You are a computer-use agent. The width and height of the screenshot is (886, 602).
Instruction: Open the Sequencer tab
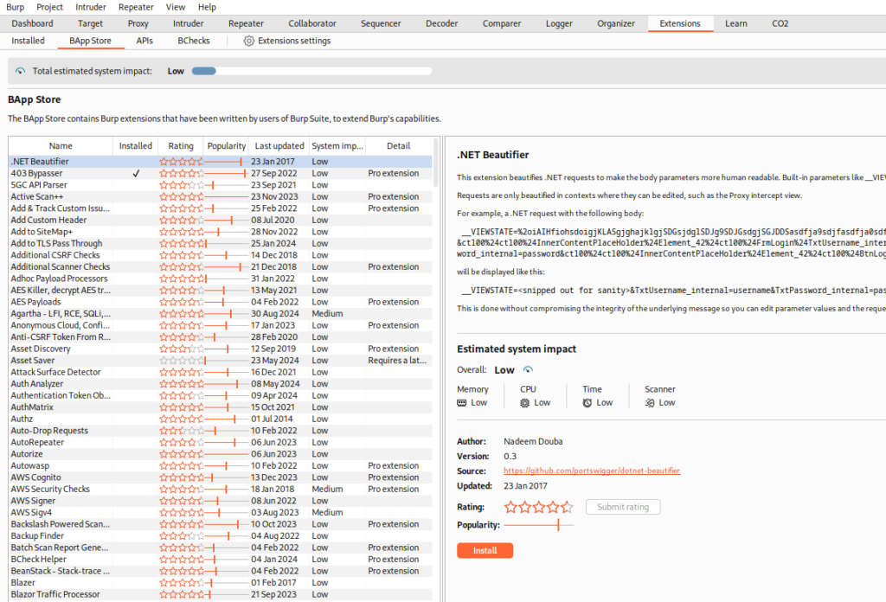pyautogui.click(x=381, y=23)
